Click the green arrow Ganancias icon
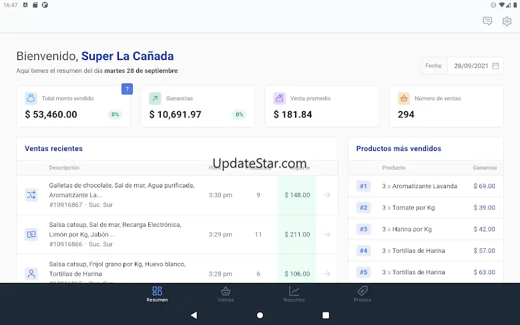Image resolution: width=520 pixels, height=325 pixels. click(x=155, y=98)
